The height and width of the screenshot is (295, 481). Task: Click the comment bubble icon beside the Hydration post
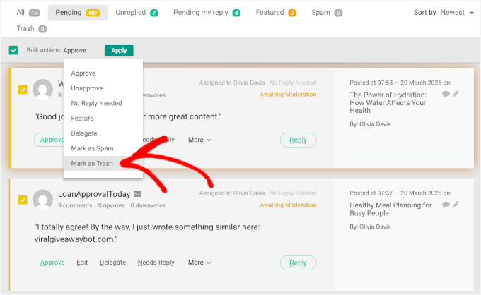(446, 94)
